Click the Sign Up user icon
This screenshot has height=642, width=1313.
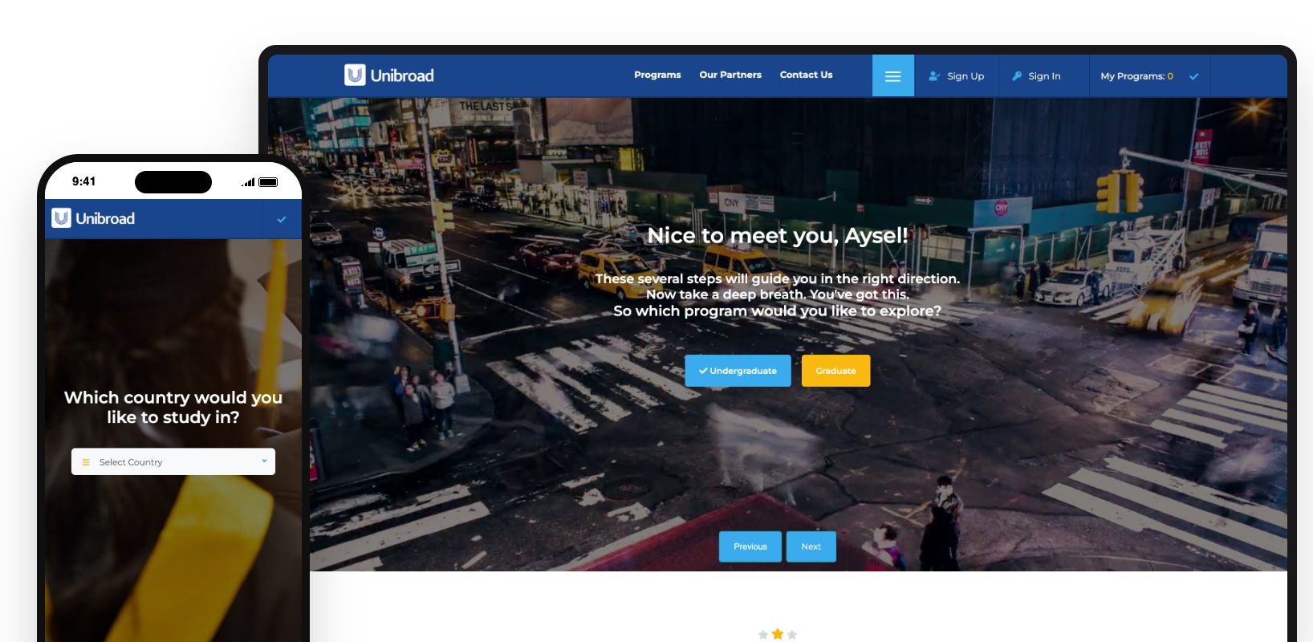coord(934,76)
